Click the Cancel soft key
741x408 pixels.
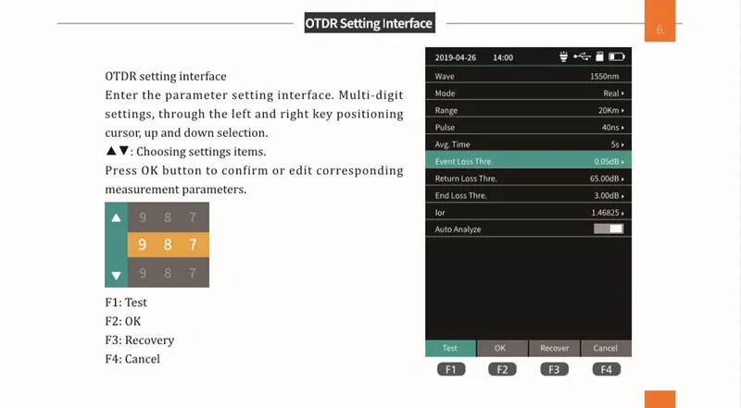pyautogui.click(x=606, y=348)
